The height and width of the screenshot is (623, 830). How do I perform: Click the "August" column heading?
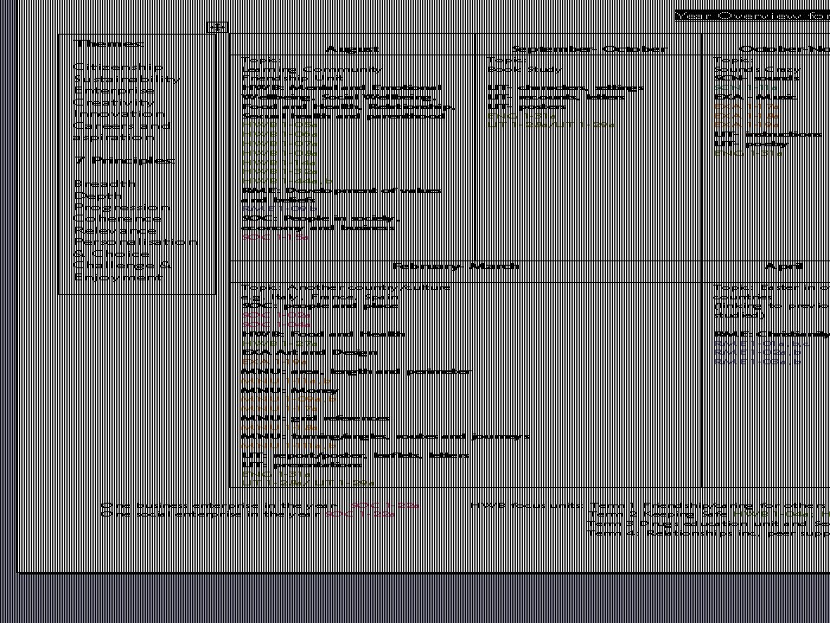(352, 49)
